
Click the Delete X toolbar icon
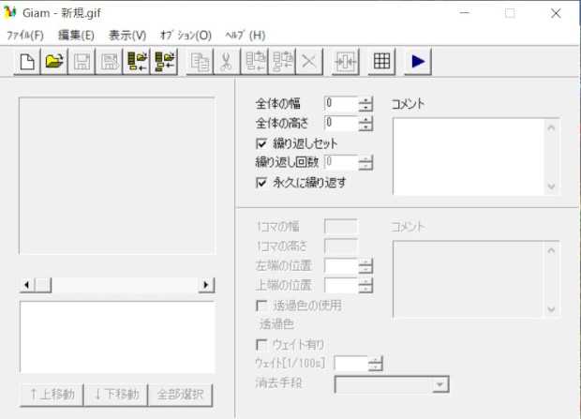click(x=309, y=62)
